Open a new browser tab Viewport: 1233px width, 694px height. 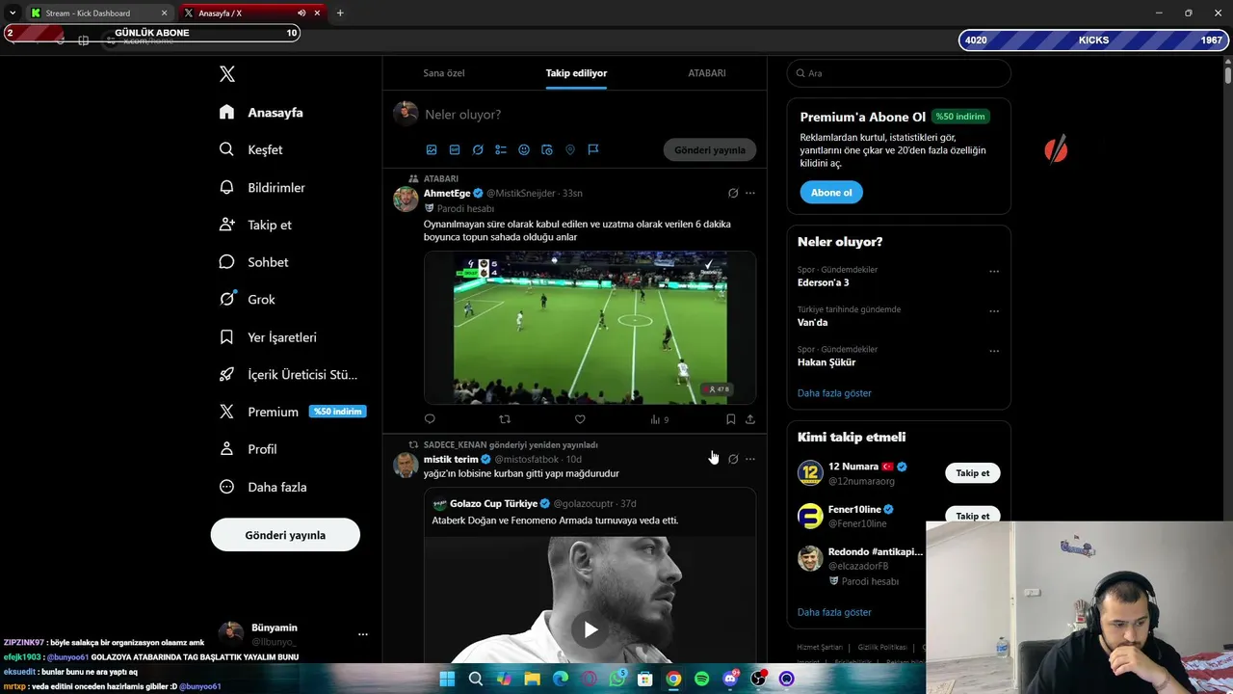coord(340,13)
